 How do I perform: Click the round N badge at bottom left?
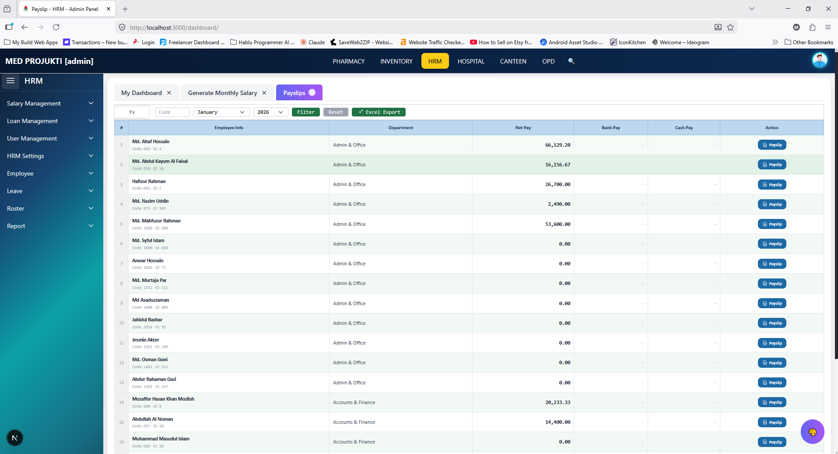click(15, 438)
